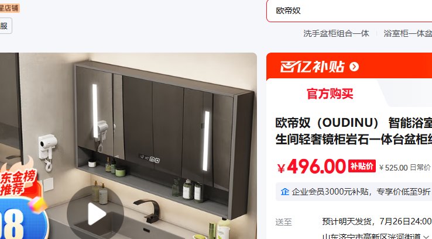This screenshot has height=239, width=432.
Task: Click the arrow icon beside 亿补贴
Action: point(354,67)
